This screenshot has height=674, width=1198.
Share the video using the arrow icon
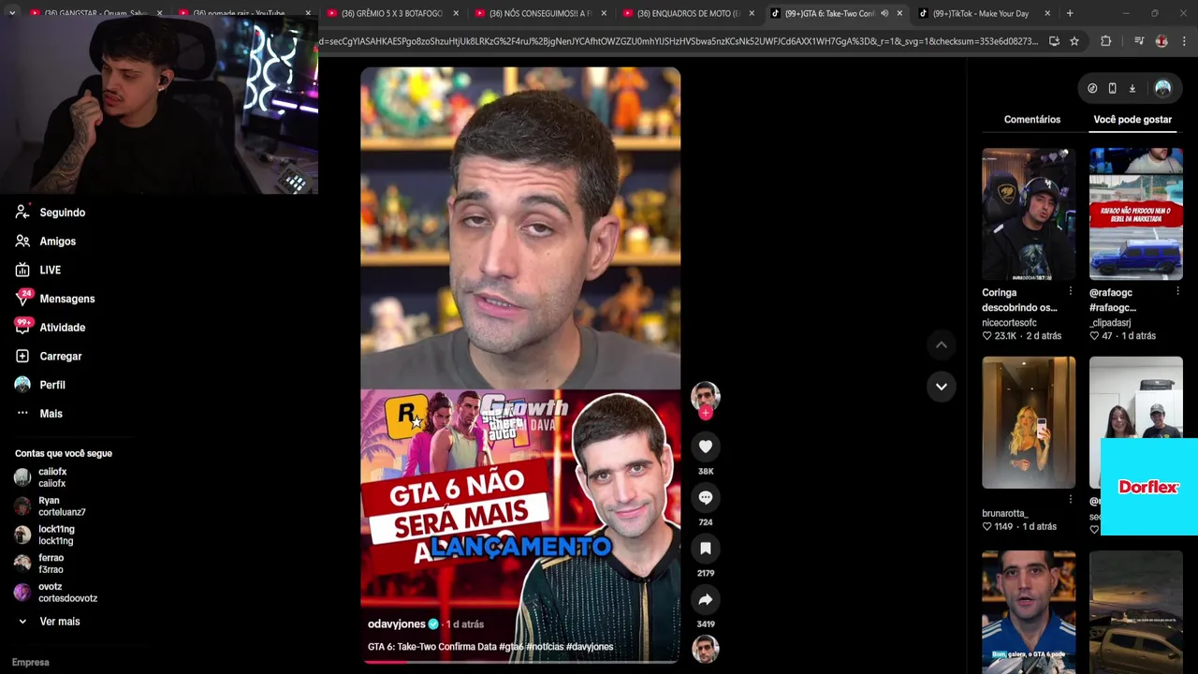click(x=706, y=599)
